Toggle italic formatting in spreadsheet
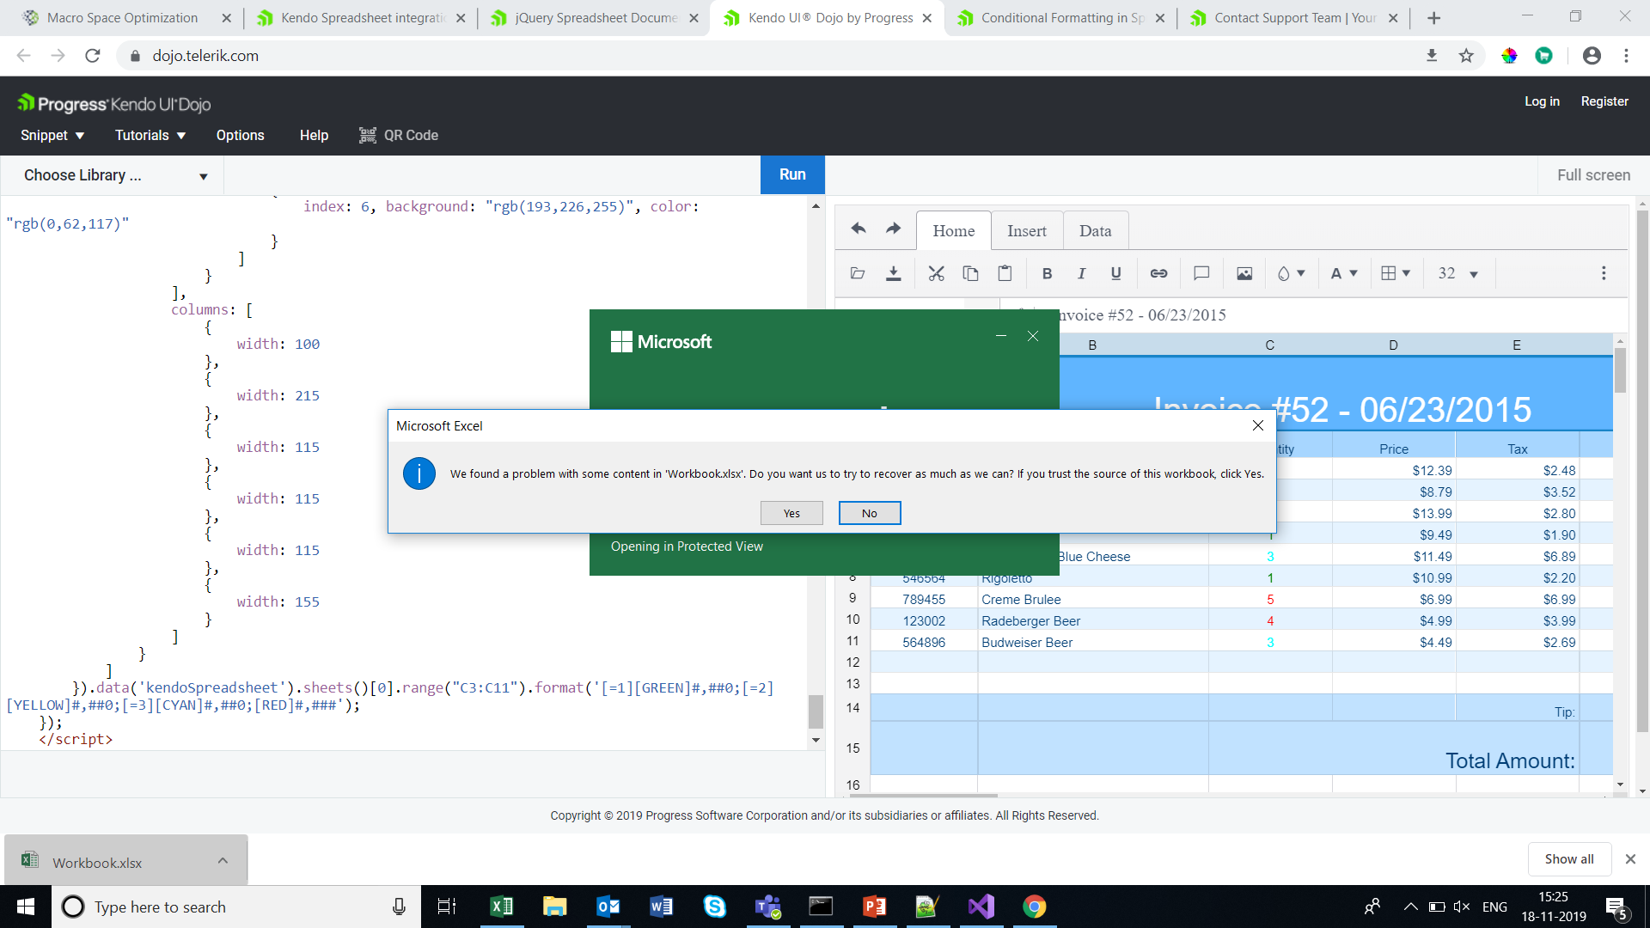Image resolution: width=1650 pixels, height=928 pixels. click(1081, 273)
